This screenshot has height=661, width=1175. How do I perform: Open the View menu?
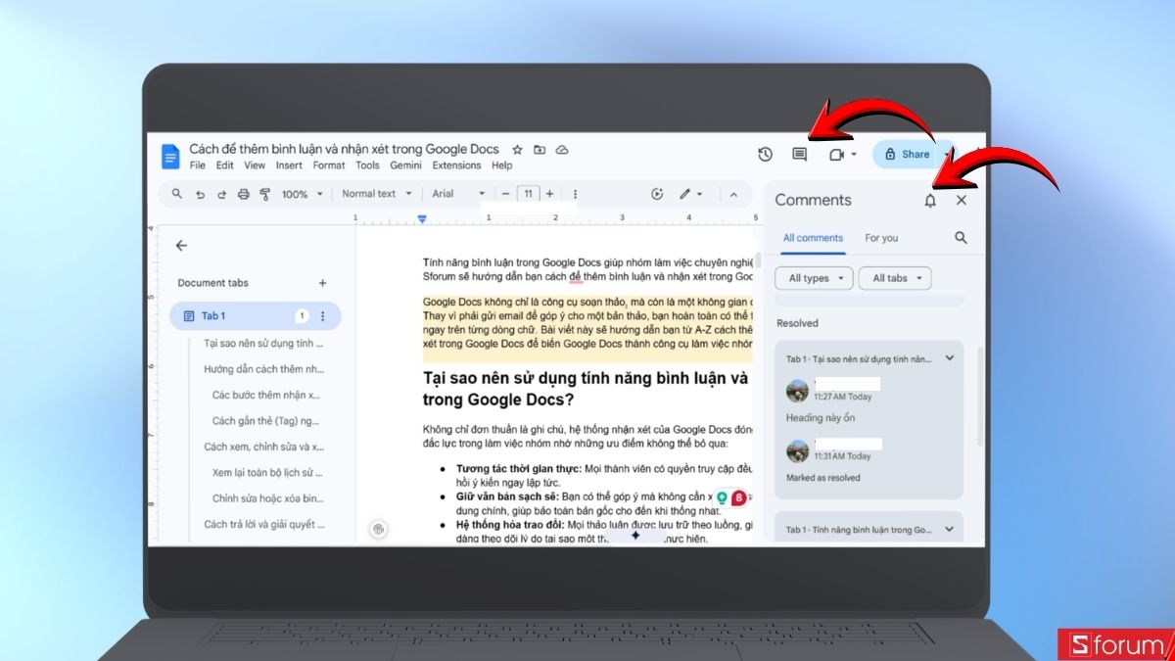[255, 165]
